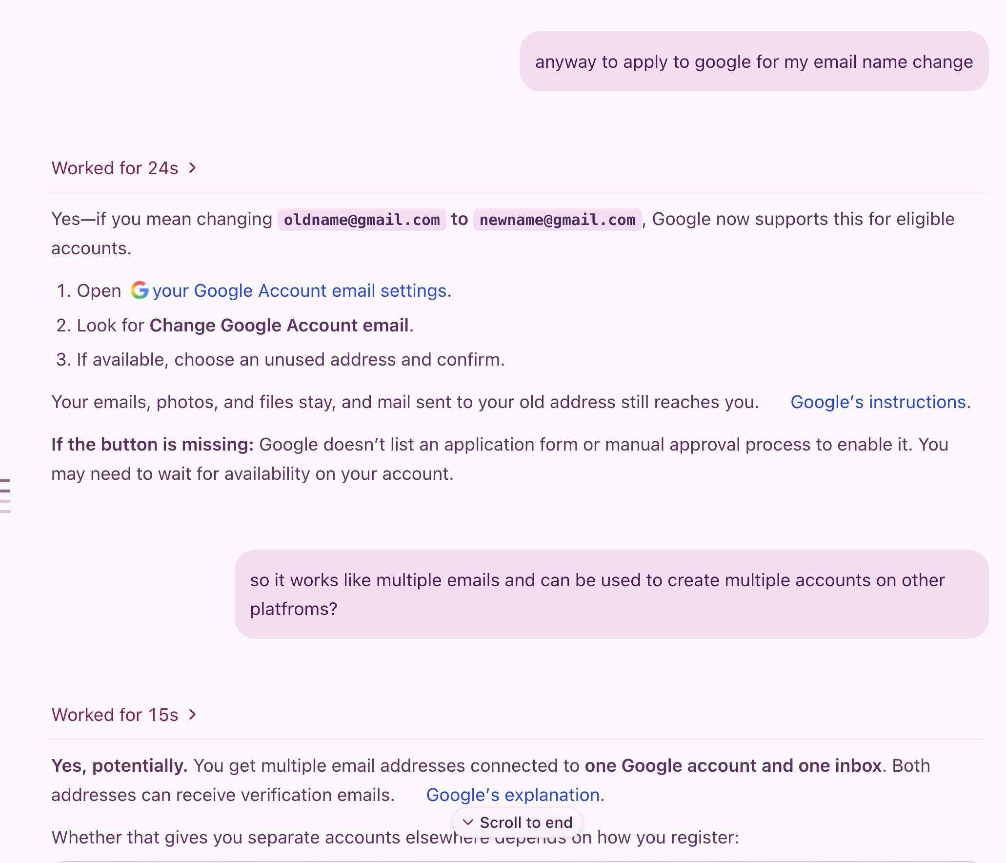Open the "Google's instructions" link
This screenshot has height=863, width=1006.
[878, 402]
